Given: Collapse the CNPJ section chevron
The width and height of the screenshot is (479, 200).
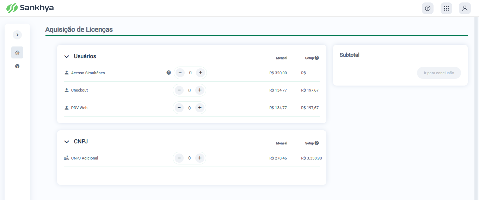Looking at the screenshot, I should (x=67, y=142).
